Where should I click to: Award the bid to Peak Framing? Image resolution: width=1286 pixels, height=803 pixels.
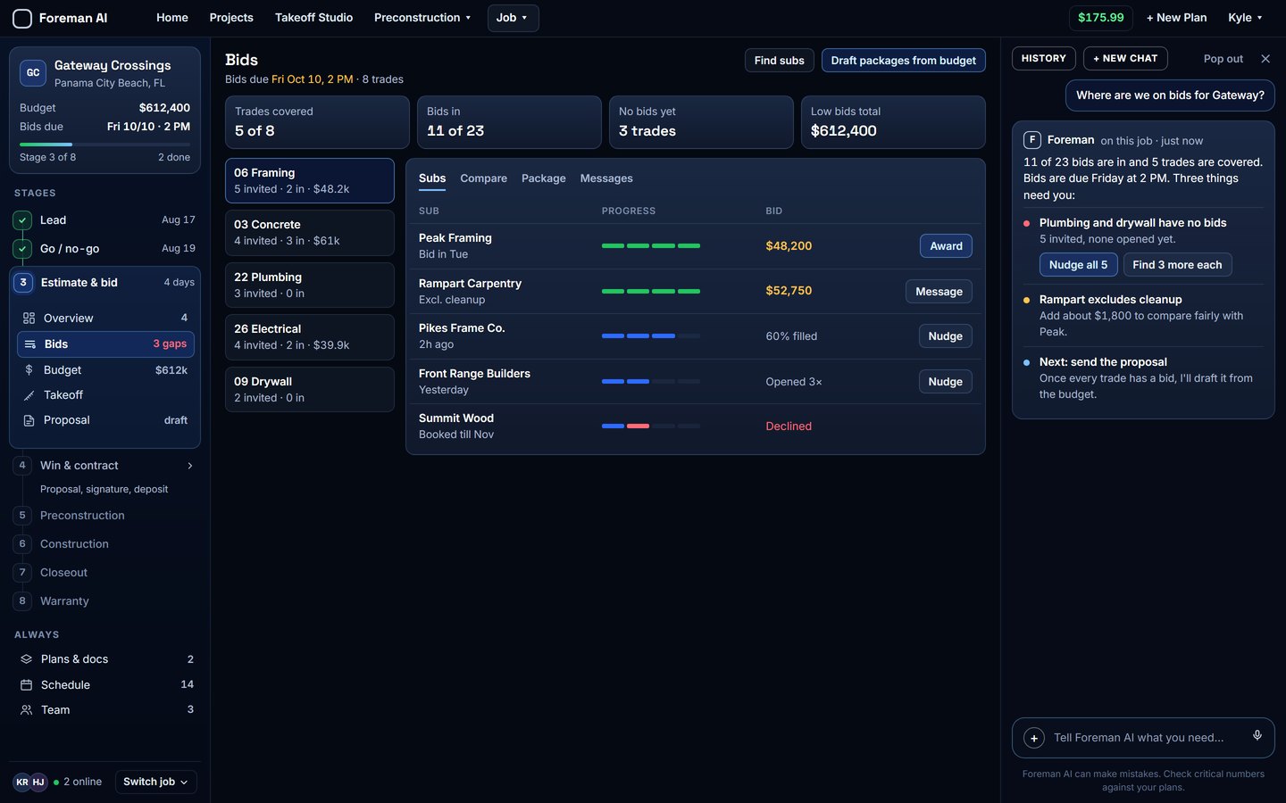tap(946, 246)
